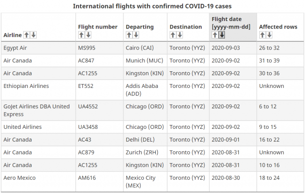Sort Destination column ascending arrow
Image resolution: width=305 pixels, height=193 pixels.
pyautogui.click(x=173, y=35)
